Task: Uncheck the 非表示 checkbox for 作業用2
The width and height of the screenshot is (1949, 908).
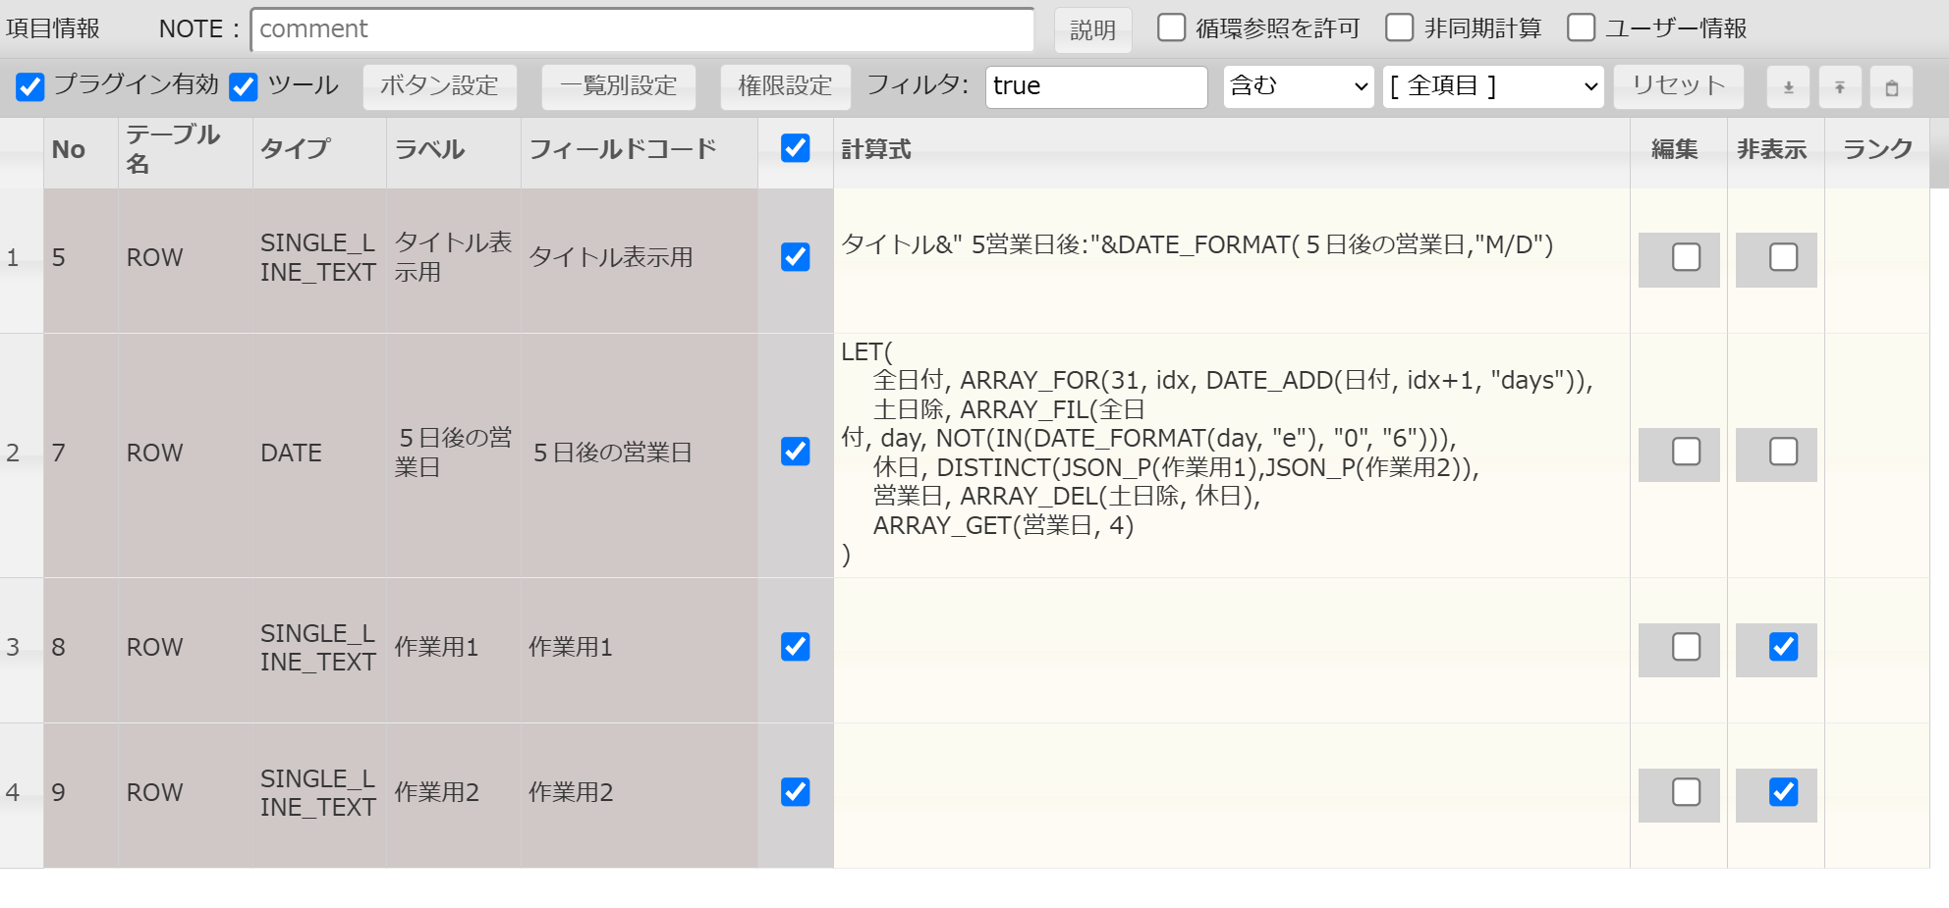Action: click(1784, 792)
